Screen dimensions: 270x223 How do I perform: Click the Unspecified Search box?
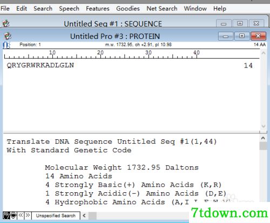pyautogui.click(x=56, y=215)
